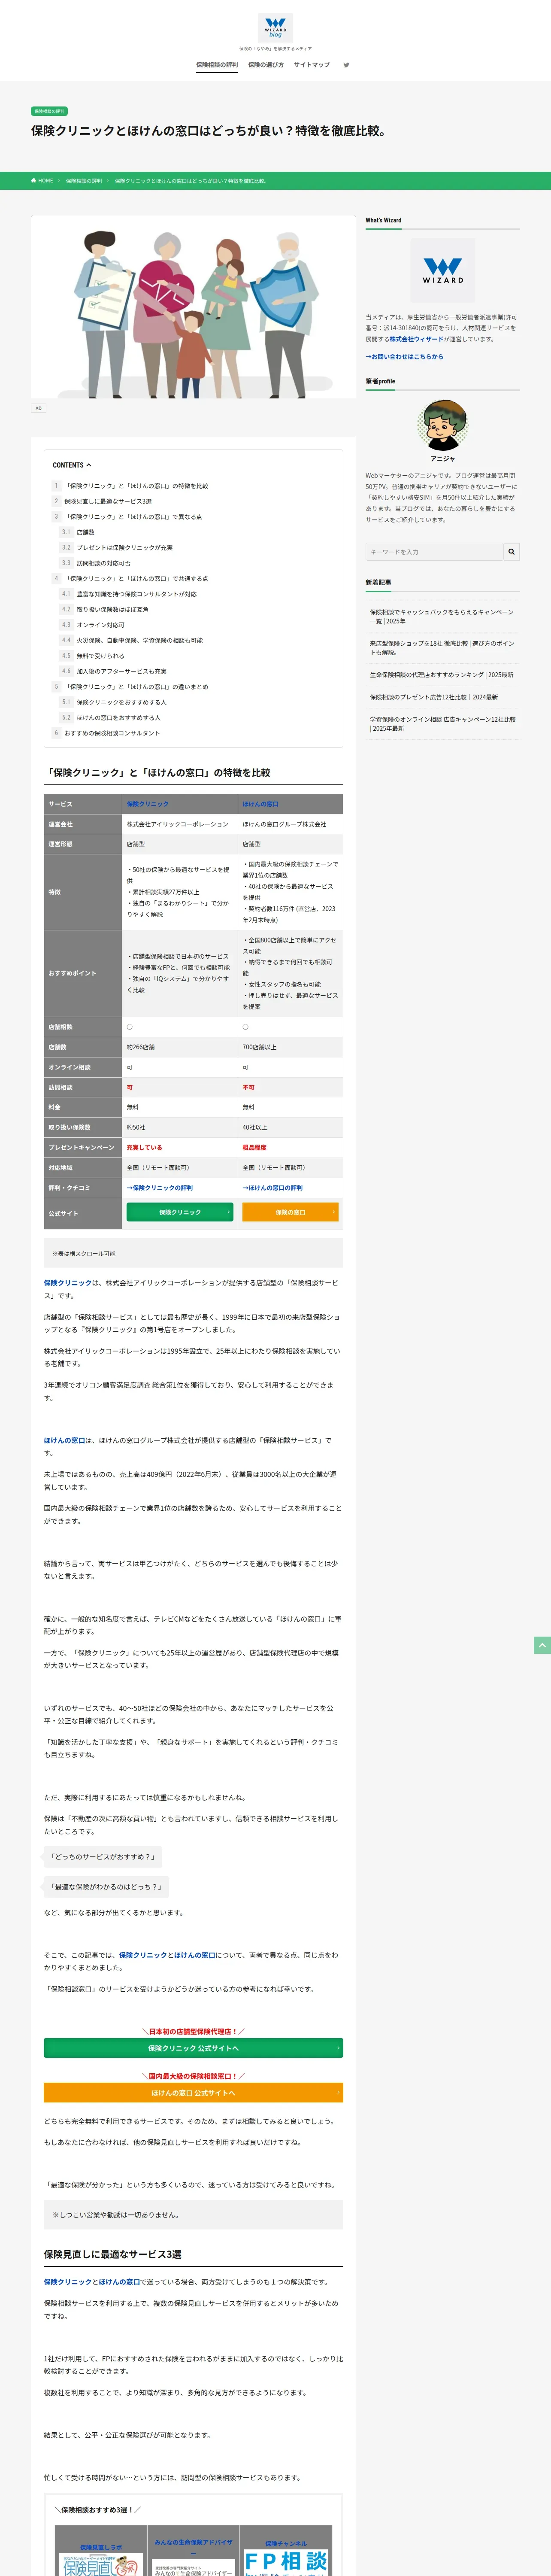
Task: Click 保険クリニック link starting the description paragraph
Action: pos(68,1282)
